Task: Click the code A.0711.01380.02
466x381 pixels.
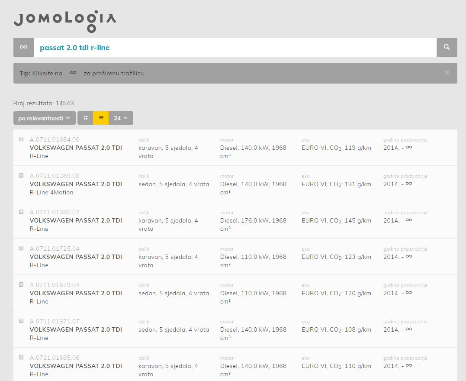Action: point(55,212)
